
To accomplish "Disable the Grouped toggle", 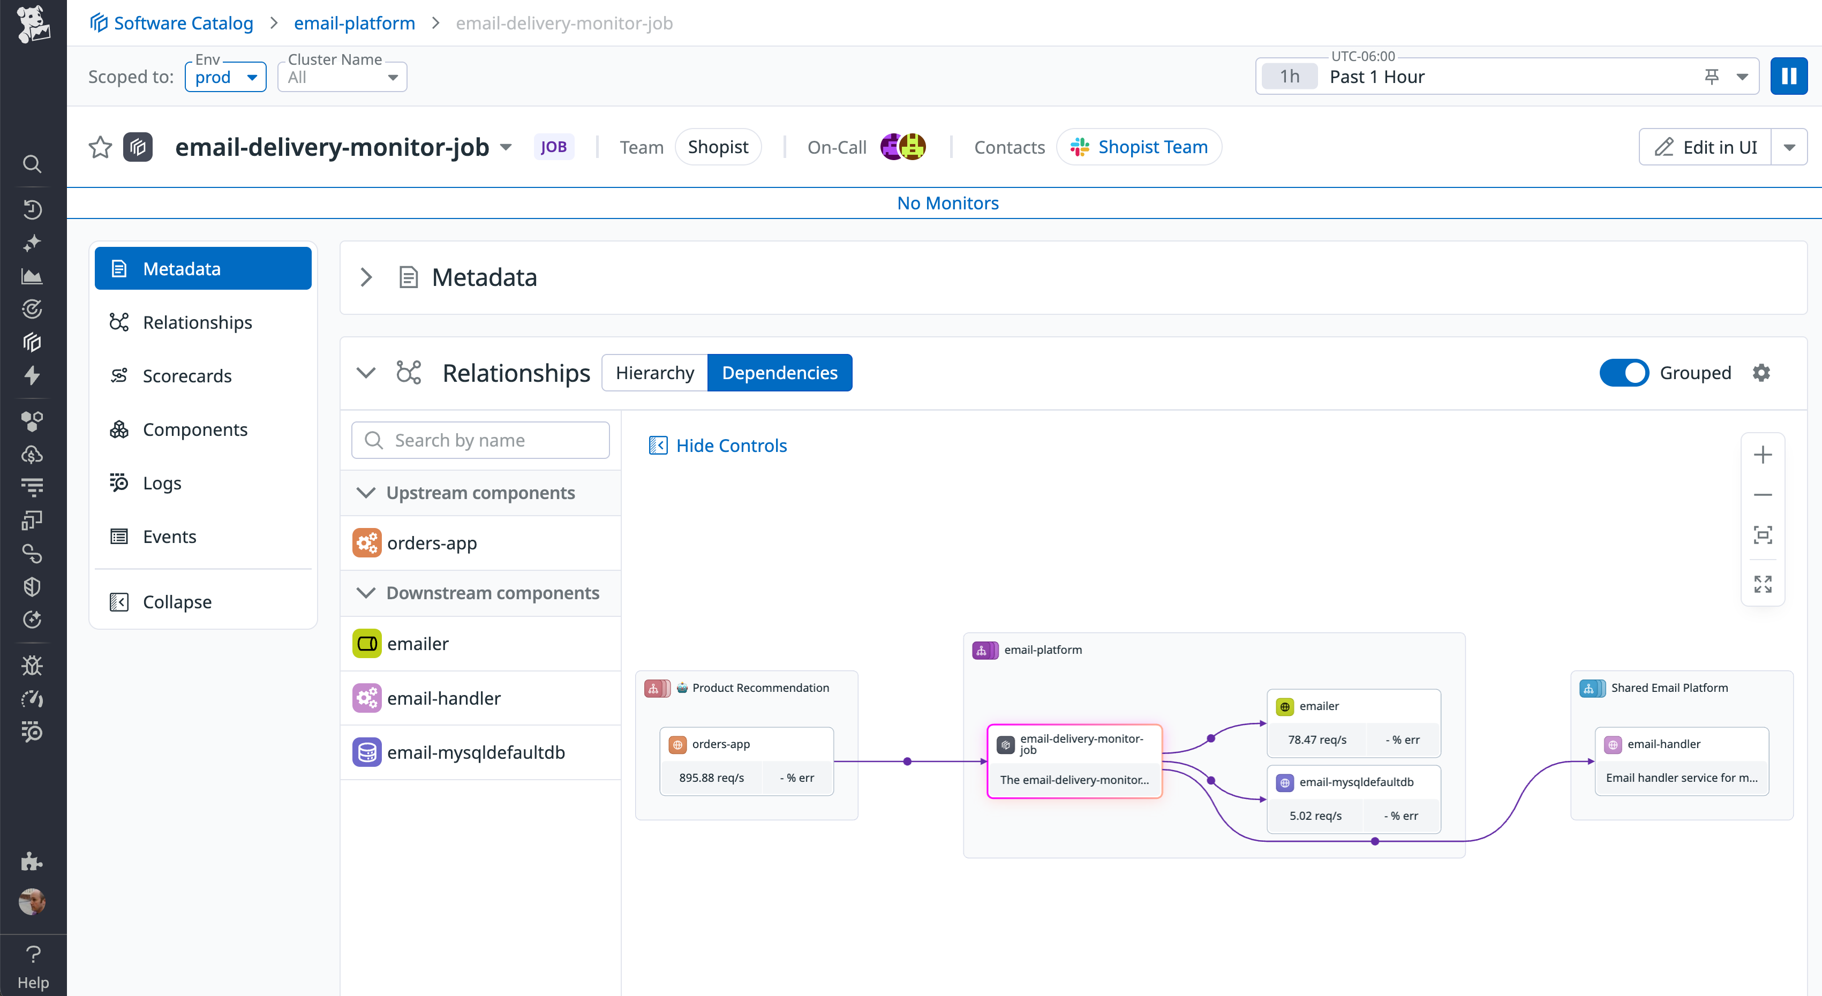I will pos(1625,373).
